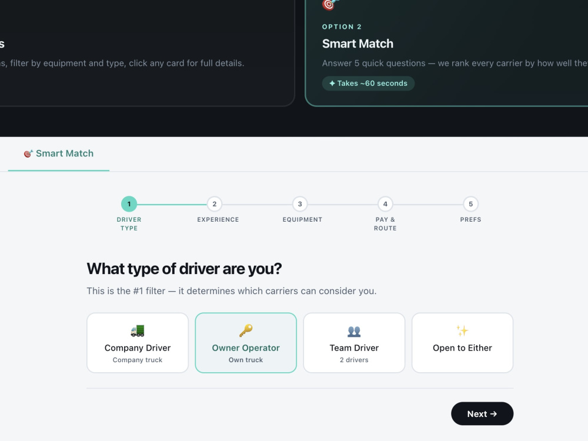
Task: Click the PREFS step label
Action: tap(470, 219)
